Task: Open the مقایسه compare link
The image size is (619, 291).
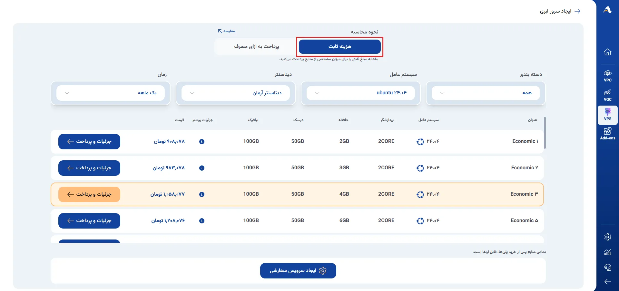Action: 227,31
